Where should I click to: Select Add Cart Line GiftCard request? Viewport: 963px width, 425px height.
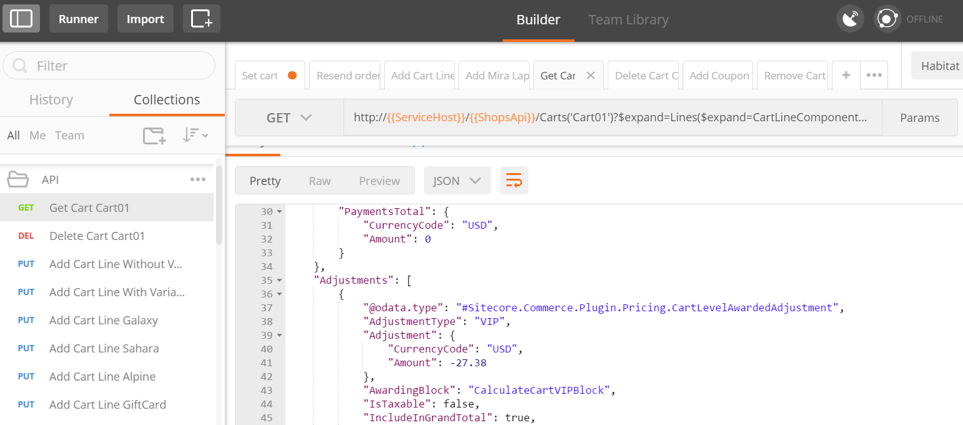pos(107,404)
